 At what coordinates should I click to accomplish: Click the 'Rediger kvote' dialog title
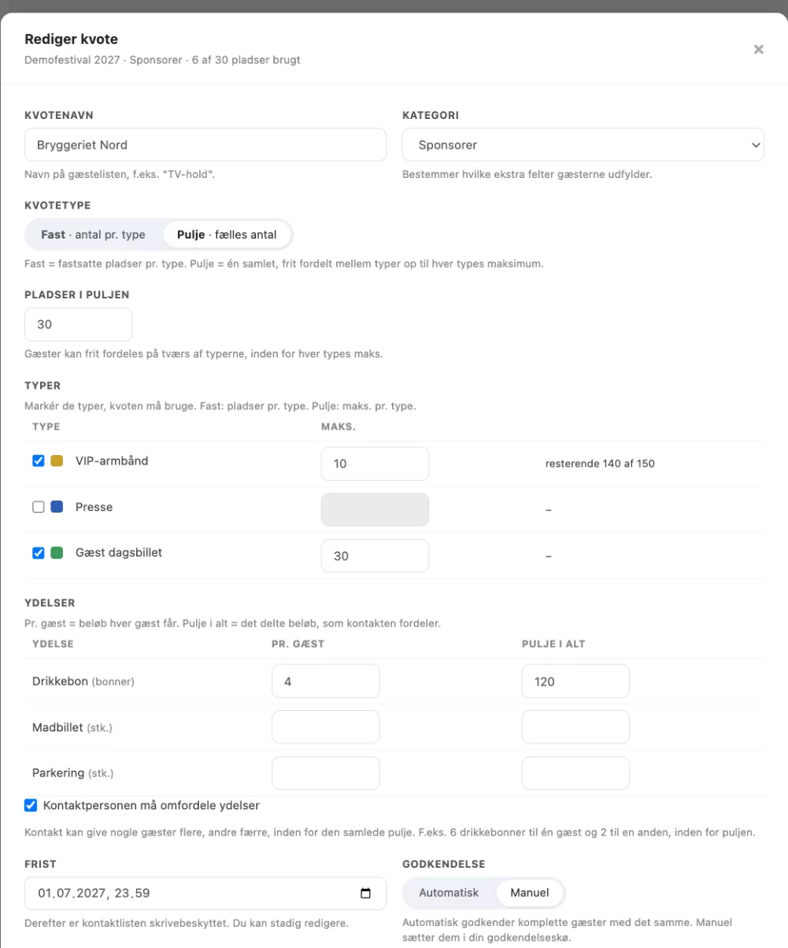(x=72, y=39)
